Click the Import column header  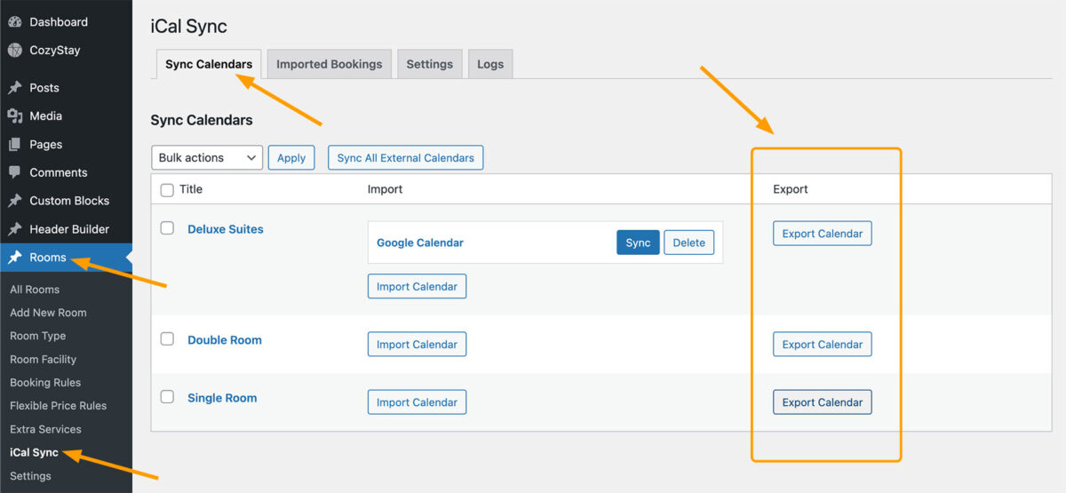point(385,189)
